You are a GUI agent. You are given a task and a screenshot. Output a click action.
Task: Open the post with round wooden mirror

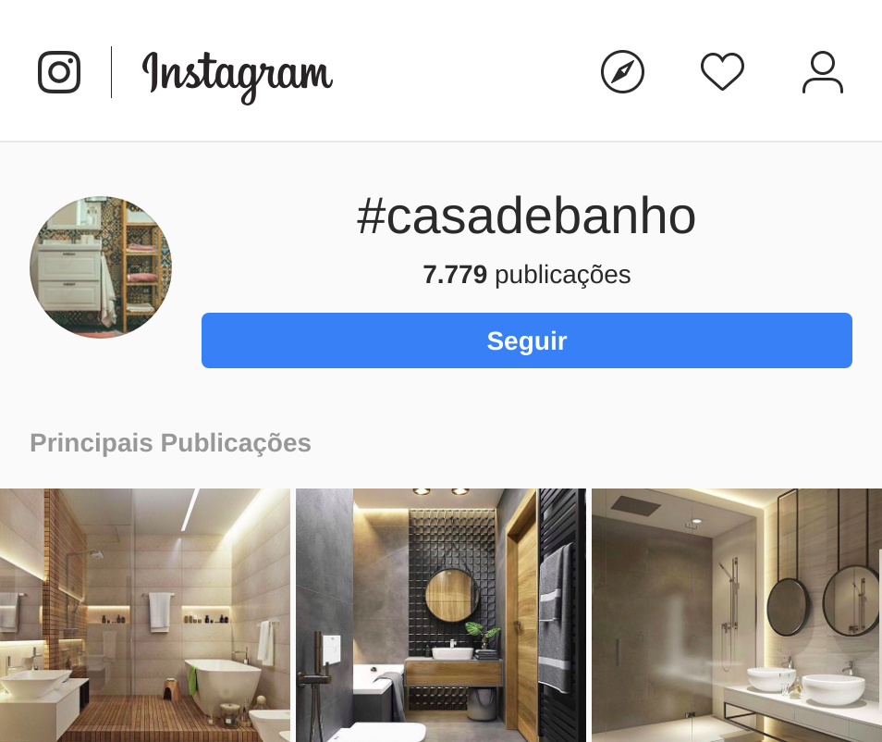pyautogui.click(x=441, y=615)
